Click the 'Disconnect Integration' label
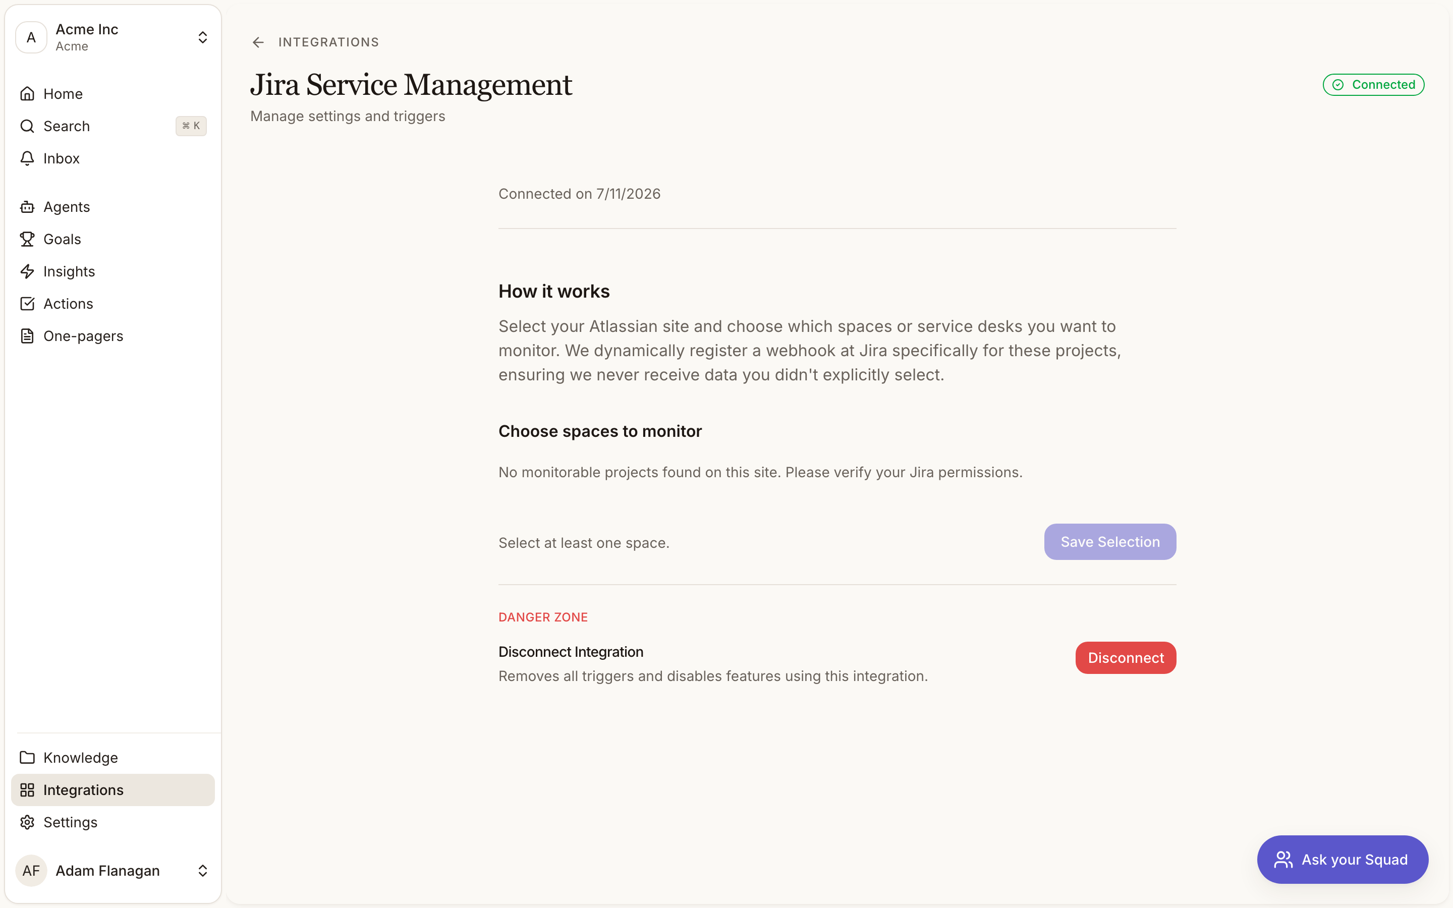Screen dimensions: 1453x908 [571, 652]
